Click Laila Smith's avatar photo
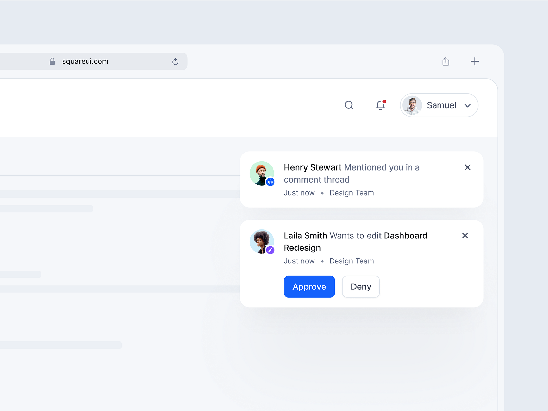 261,241
